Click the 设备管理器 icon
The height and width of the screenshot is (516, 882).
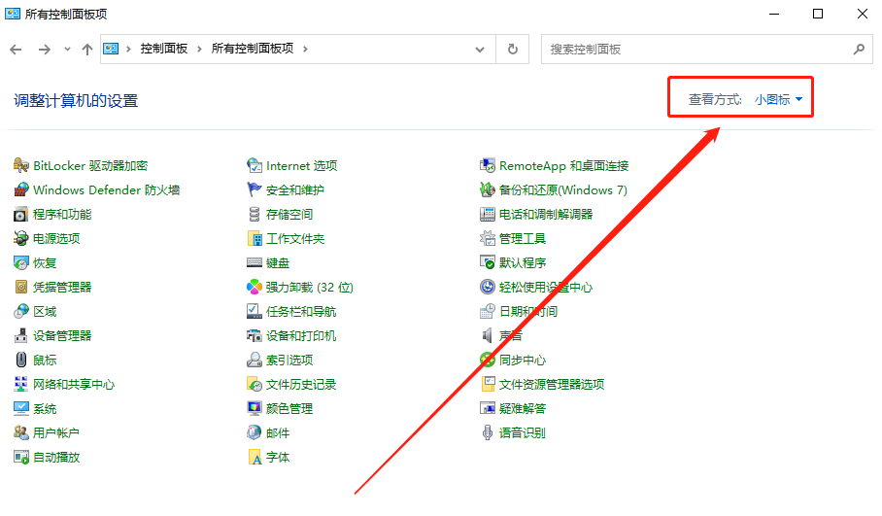21,336
